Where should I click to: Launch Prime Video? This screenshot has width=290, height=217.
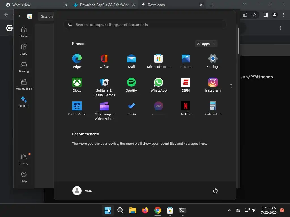[x=77, y=109]
